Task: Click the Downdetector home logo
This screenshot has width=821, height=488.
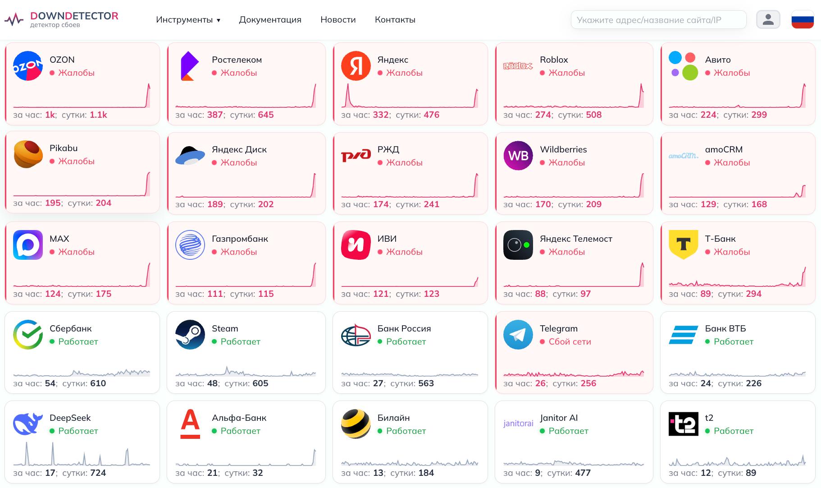Action: 61,19
